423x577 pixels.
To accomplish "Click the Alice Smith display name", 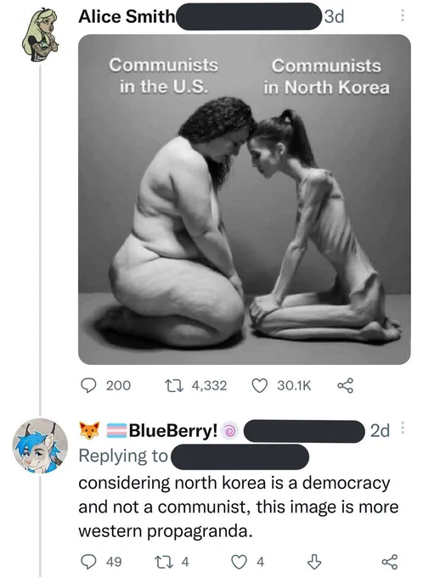I will (127, 17).
